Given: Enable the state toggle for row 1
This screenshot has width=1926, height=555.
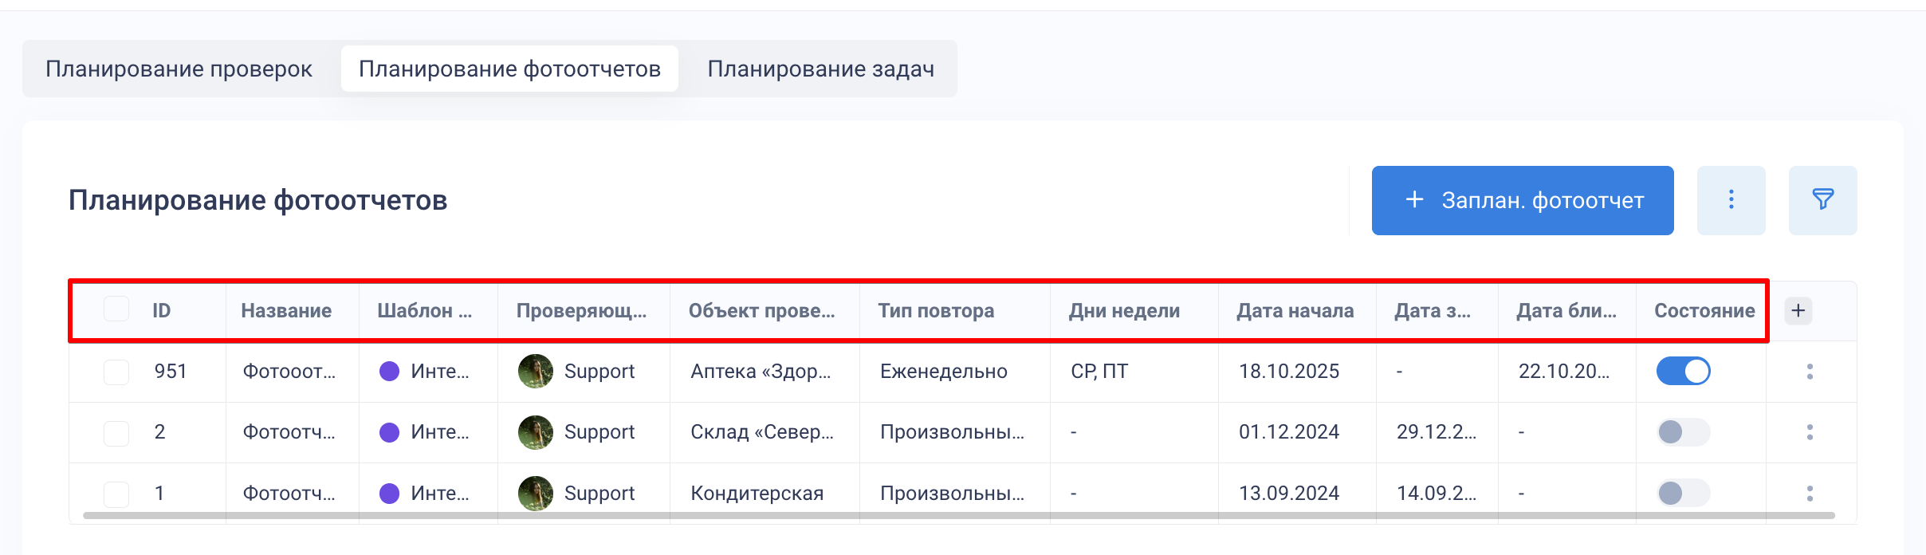Looking at the screenshot, I should 1683,494.
